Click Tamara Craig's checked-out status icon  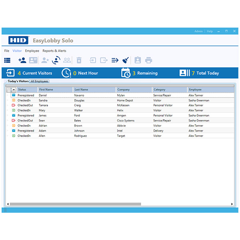click(x=14, y=105)
